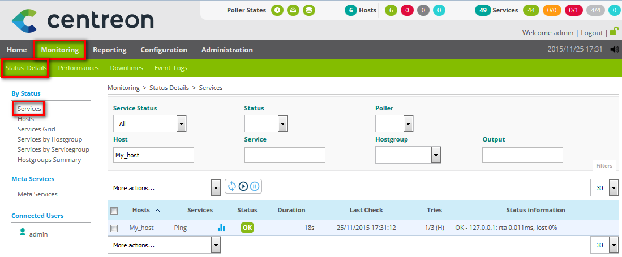This screenshot has width=622, height=257.
Task: Click the pause refresh icon
Action: 255,186
